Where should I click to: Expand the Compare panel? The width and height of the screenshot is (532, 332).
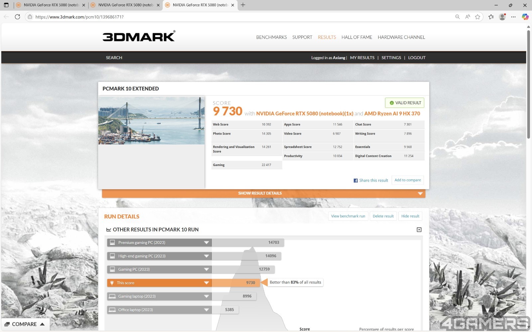pyautogui.click(x=25, y=324)
